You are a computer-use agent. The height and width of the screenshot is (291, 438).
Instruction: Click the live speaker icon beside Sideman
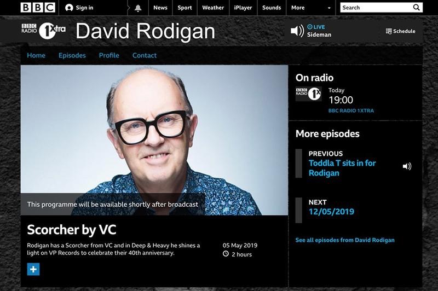297,31
